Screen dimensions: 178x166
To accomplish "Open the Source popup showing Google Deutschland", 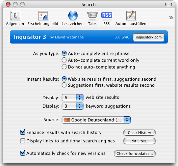I will coord(96,120).
